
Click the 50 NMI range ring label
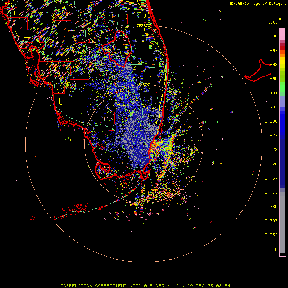click(144, 84)
